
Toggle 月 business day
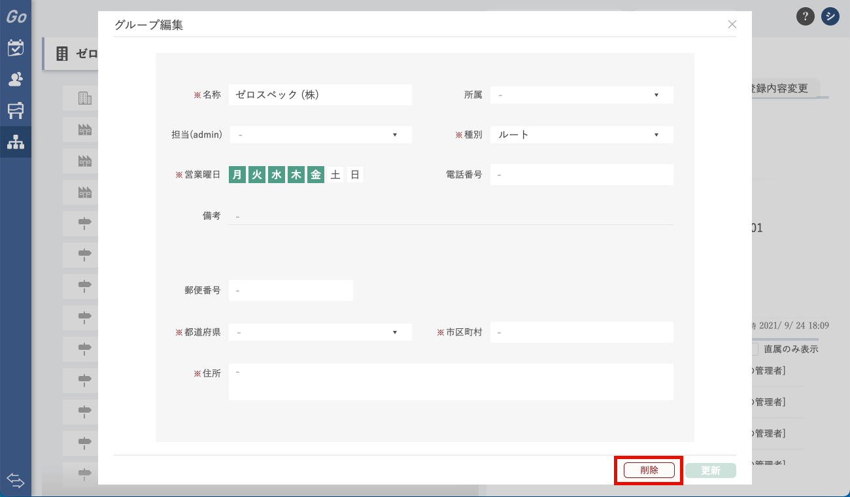[237, 175]
